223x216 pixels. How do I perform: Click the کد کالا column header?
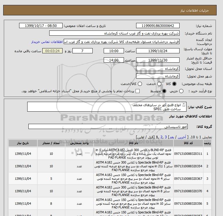tap(188, 143)
